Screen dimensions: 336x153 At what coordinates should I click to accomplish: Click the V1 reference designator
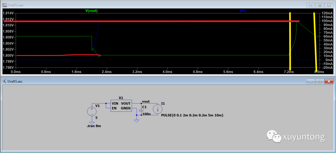pos(97,106)
